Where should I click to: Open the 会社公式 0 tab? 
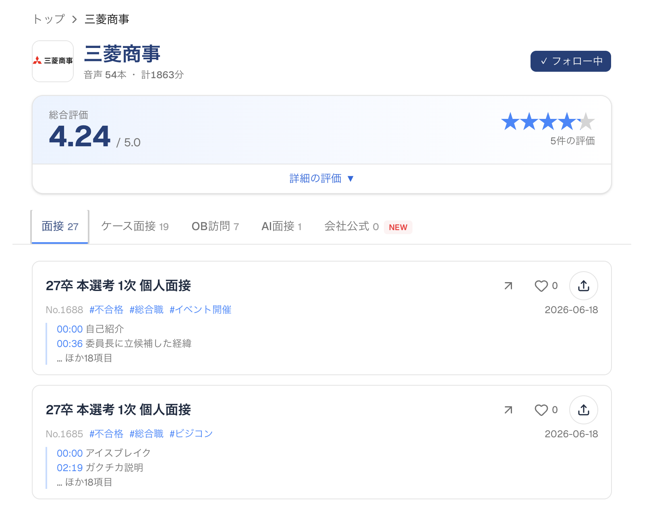point(351,226)
